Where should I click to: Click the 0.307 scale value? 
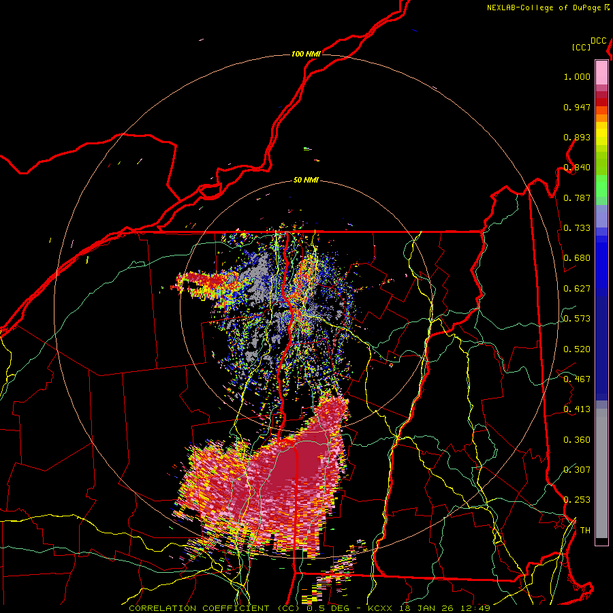(x=577, y=470)
